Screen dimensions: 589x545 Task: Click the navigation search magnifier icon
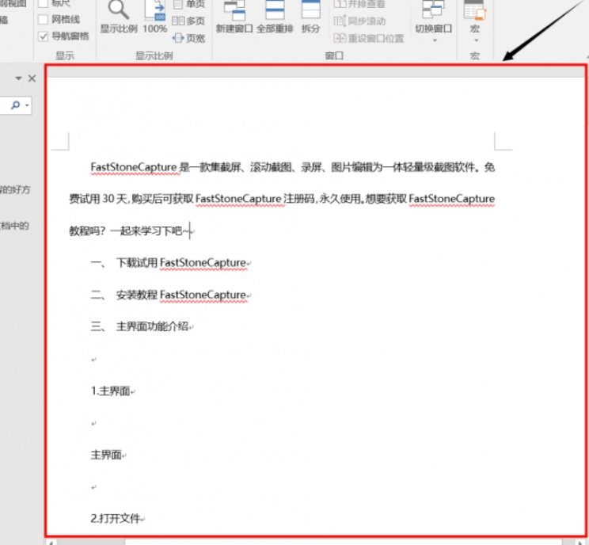pyautogui.click(x=15, y=105)
